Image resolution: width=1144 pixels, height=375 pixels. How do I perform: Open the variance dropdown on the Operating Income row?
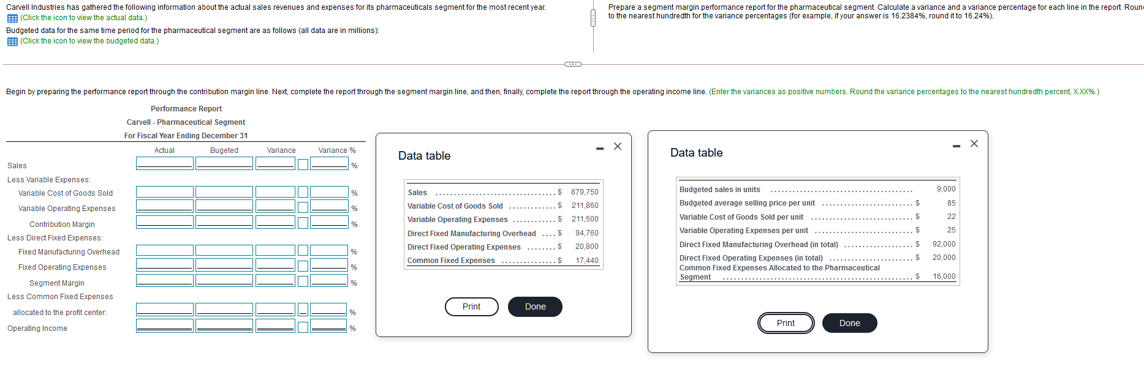point(303,325)
